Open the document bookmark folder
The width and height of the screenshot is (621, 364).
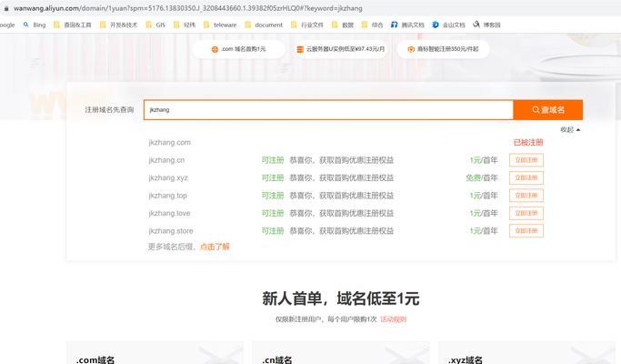264,25
